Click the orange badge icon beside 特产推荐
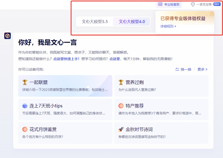This screenshot has width=223, height=158. pos(121,106)
